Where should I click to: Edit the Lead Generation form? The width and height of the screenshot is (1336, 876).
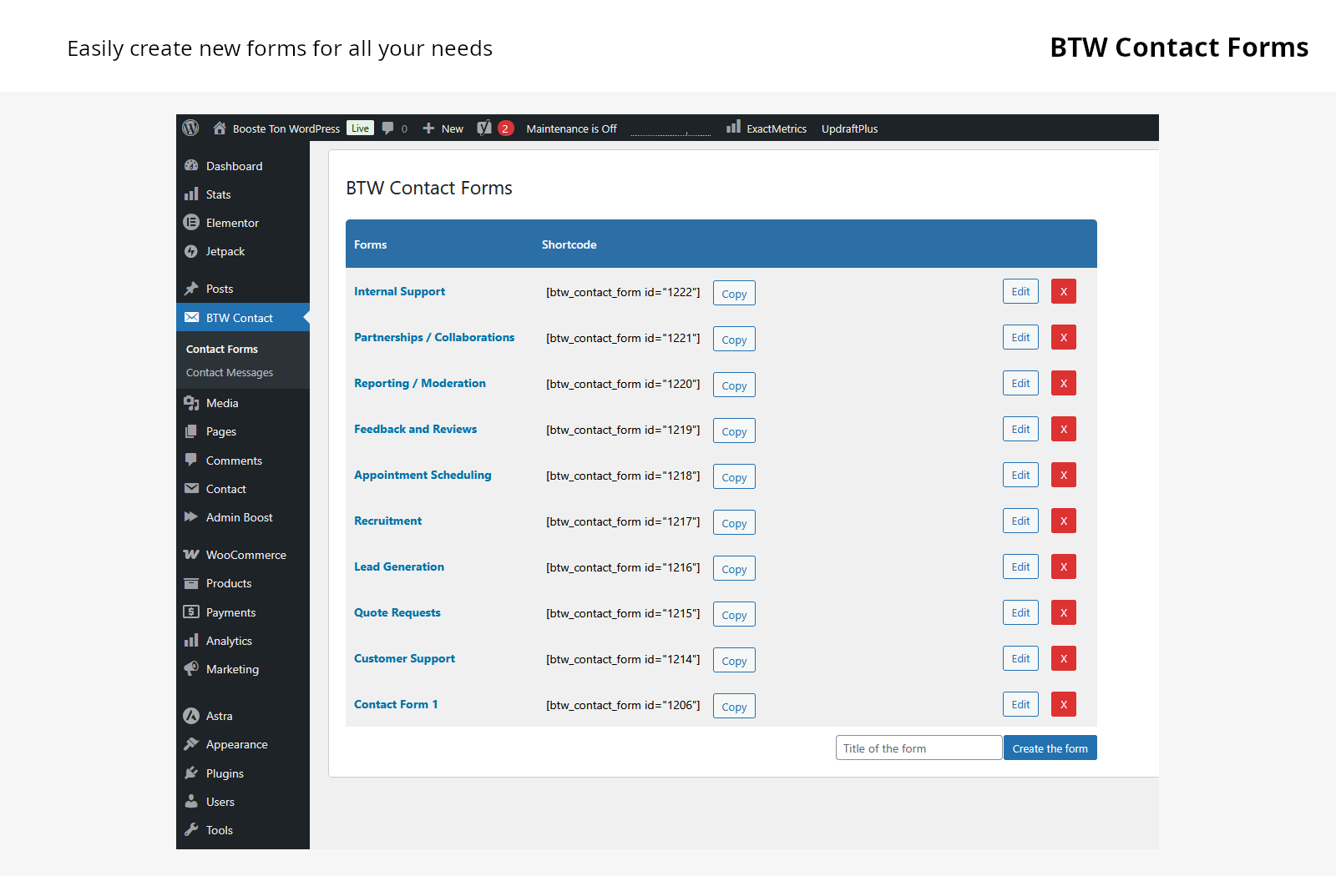coord(1020,566)
